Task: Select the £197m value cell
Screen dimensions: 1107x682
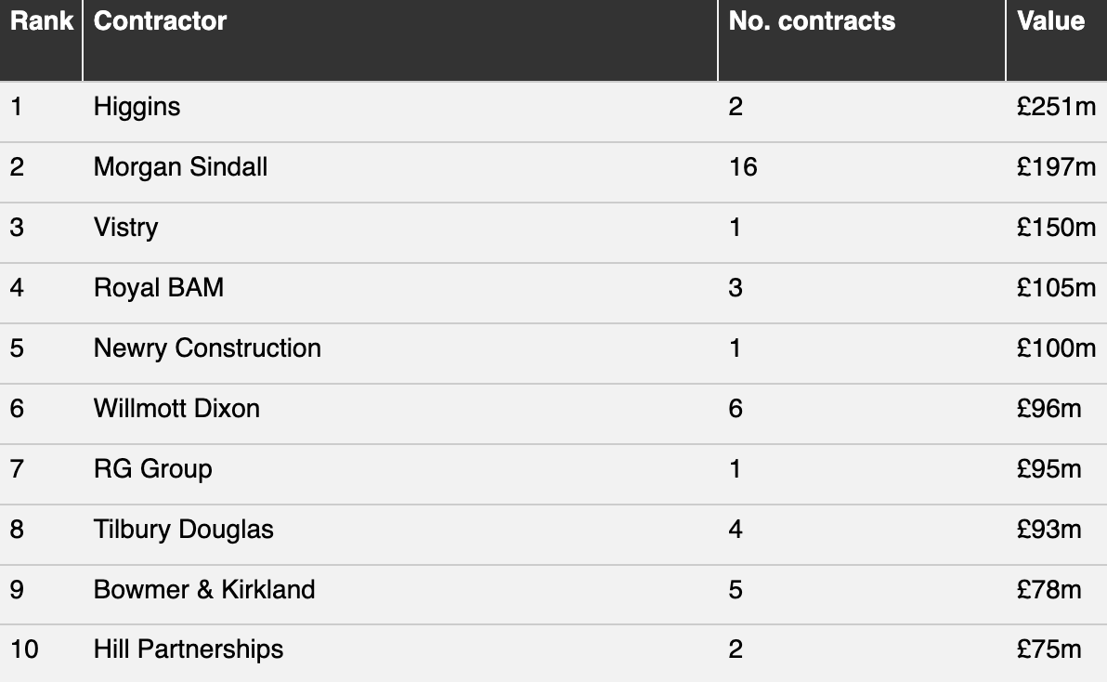Action: 1056,167
